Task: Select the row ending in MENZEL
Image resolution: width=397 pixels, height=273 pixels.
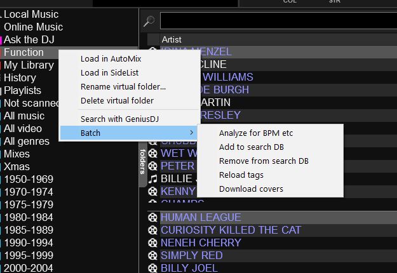Action: click(x=299, y=51)
